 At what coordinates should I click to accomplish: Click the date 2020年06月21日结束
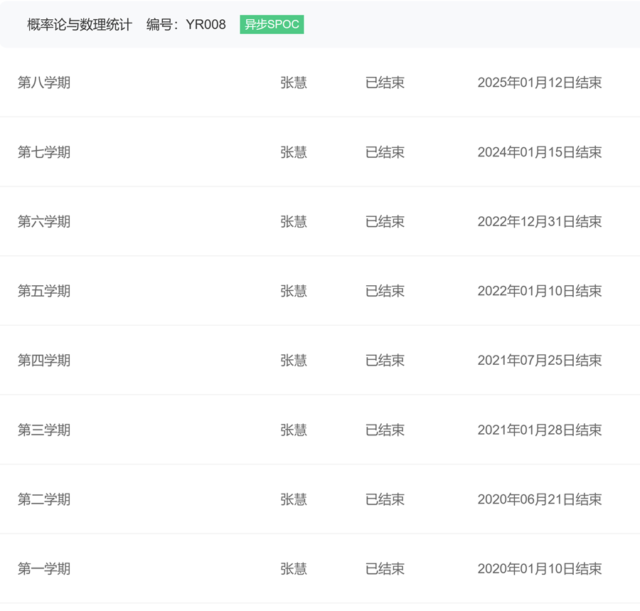tap(540, 499)
